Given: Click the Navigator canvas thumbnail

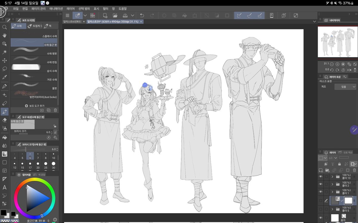Looking at the screenshot, I should coord(337,41).
